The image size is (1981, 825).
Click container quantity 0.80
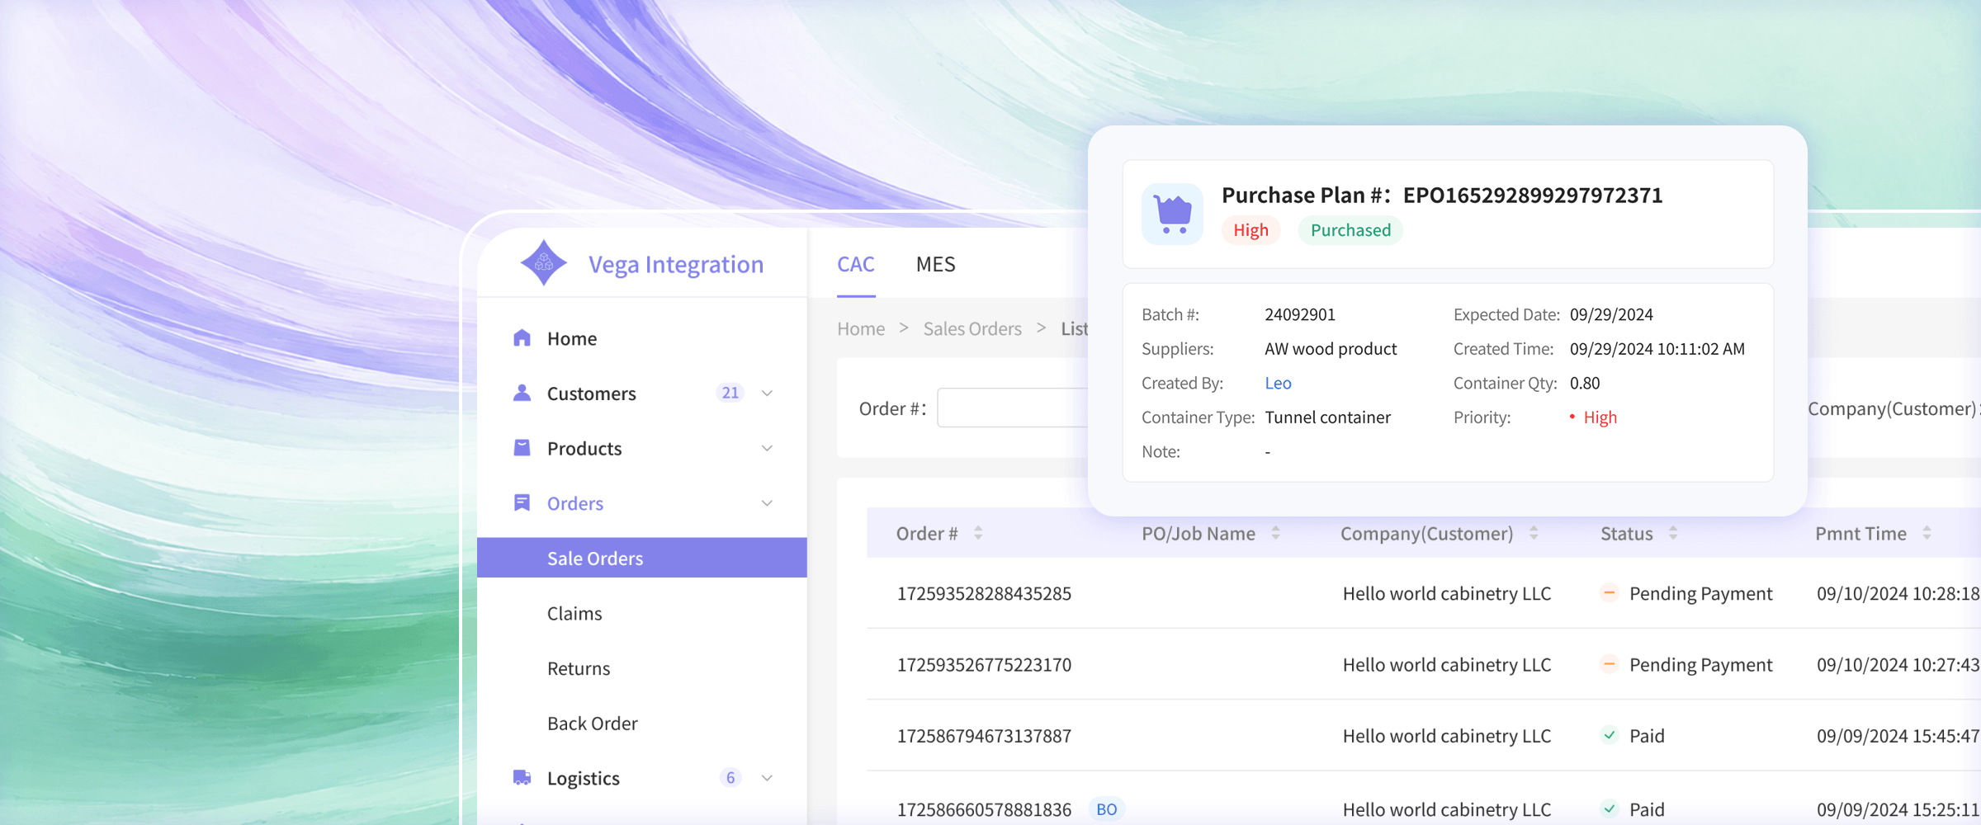click(1585, 383)
